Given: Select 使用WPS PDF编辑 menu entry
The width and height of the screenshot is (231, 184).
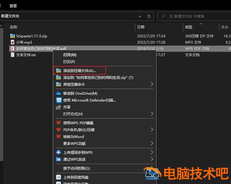Looking at the screenshot, I should point(105,123).
